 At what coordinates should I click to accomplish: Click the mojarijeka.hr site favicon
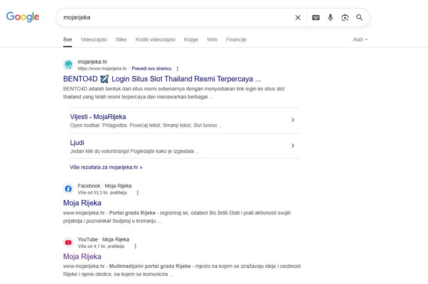tap(68, 65)
